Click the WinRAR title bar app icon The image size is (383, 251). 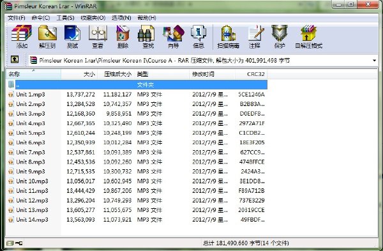(8, 6)
